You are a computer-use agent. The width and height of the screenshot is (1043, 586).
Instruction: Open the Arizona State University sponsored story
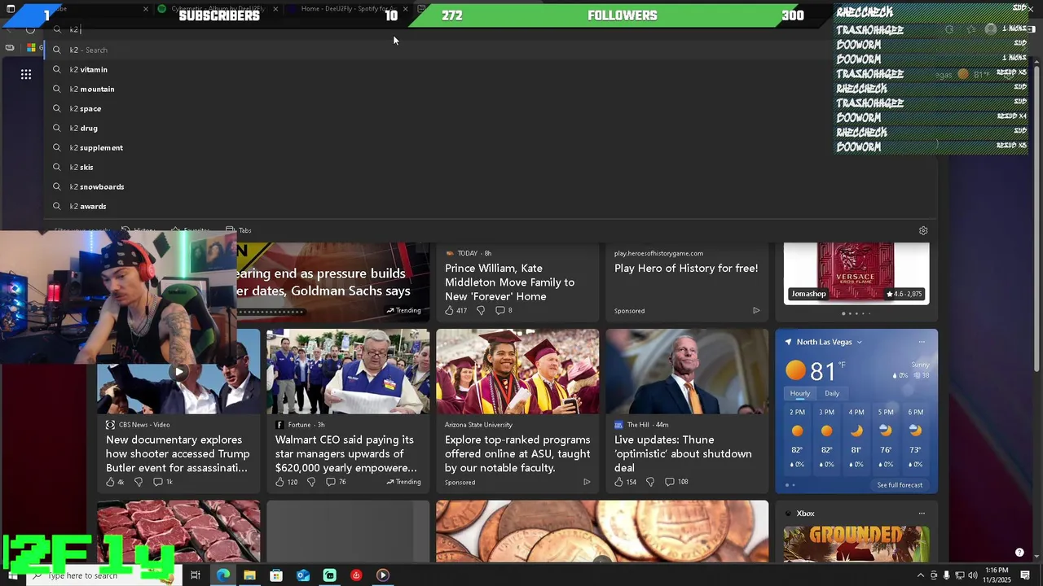click(517, 453)
